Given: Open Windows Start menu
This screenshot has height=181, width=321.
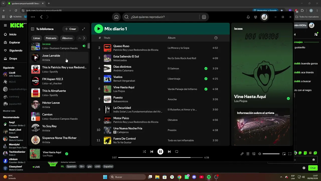Looking at the screenshot, I should pyautogui.click(x=105, y=177).
